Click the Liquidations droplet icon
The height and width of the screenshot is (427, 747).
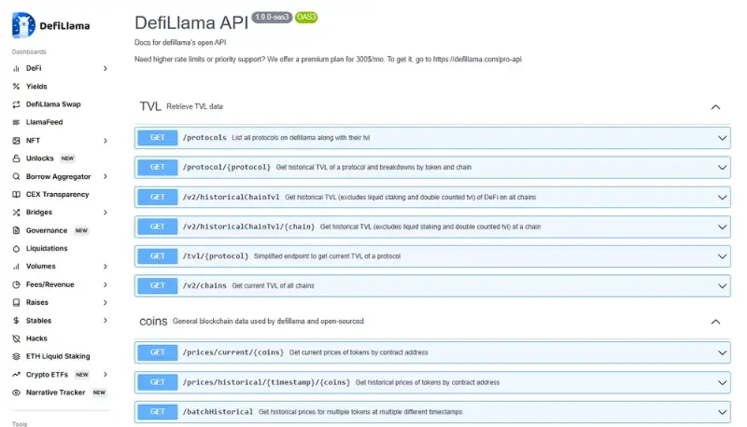pos(16,249)
